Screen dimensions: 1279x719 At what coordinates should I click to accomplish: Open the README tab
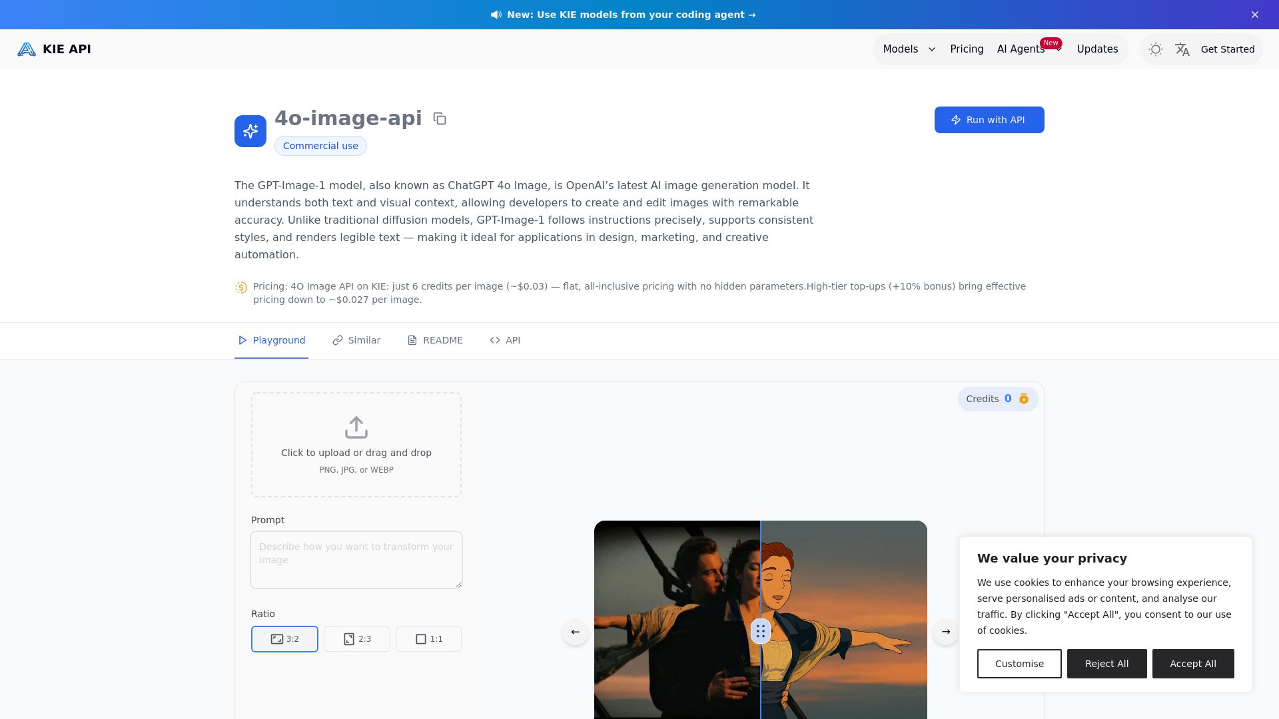tap(435, 340)
